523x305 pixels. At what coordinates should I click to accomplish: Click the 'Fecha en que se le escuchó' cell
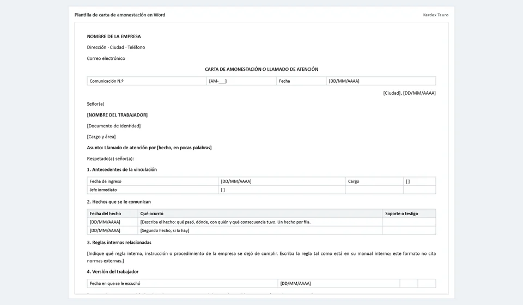coord(183,283)
